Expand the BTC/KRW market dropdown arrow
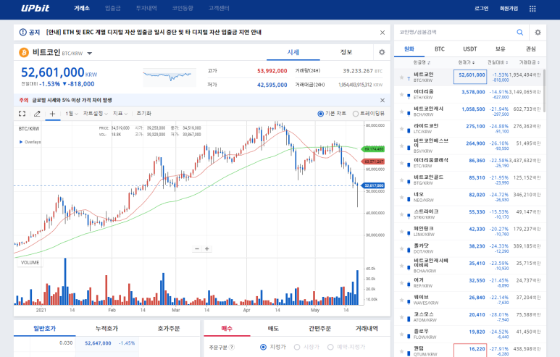Screen dimensions: 560x357 click(90, 54)
